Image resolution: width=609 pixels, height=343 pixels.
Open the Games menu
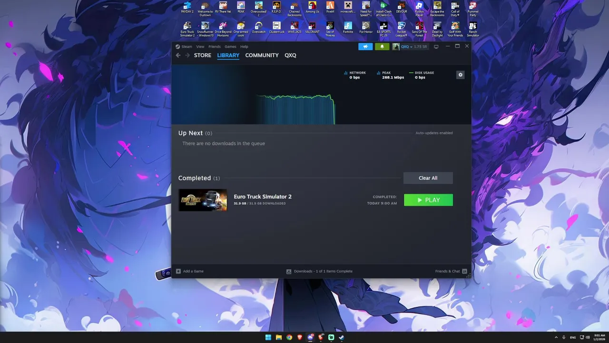click(230, 47)
